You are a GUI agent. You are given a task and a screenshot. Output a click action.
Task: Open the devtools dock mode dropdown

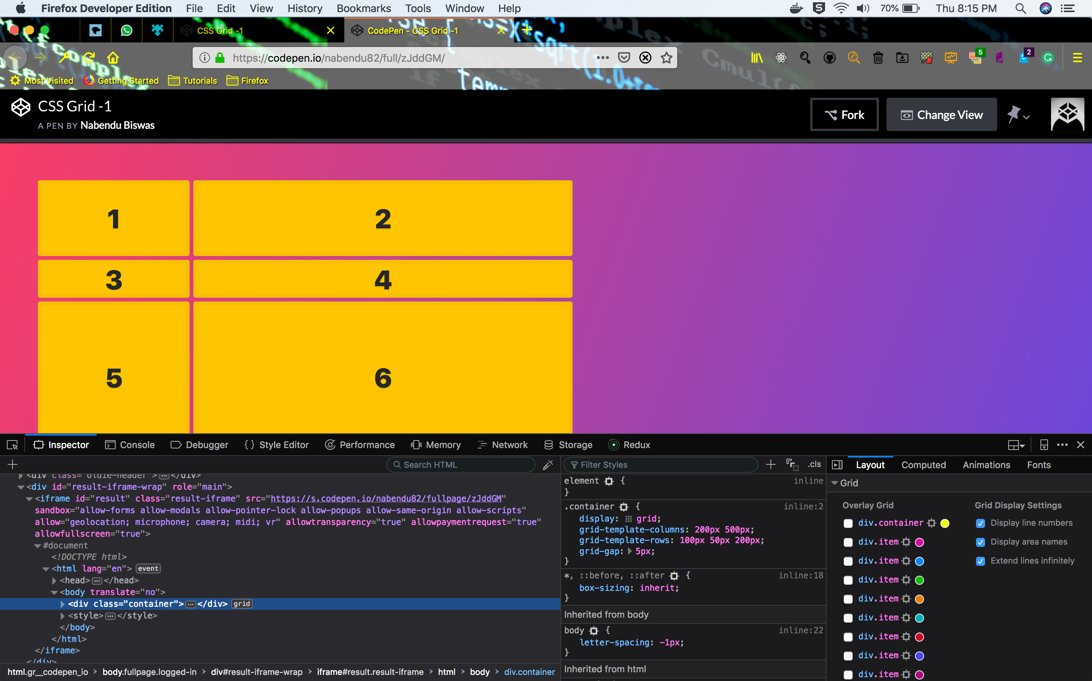point(1016,445)
